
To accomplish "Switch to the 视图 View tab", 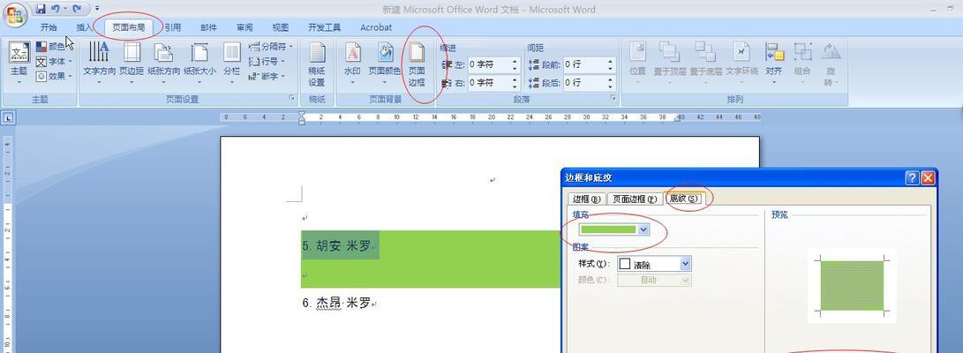I will tap(280, 27).
